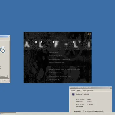The height and width of the screenshot is (115, 115).
Task: Switch to General tab in NVIDIA properties
Action: (73, 91)
